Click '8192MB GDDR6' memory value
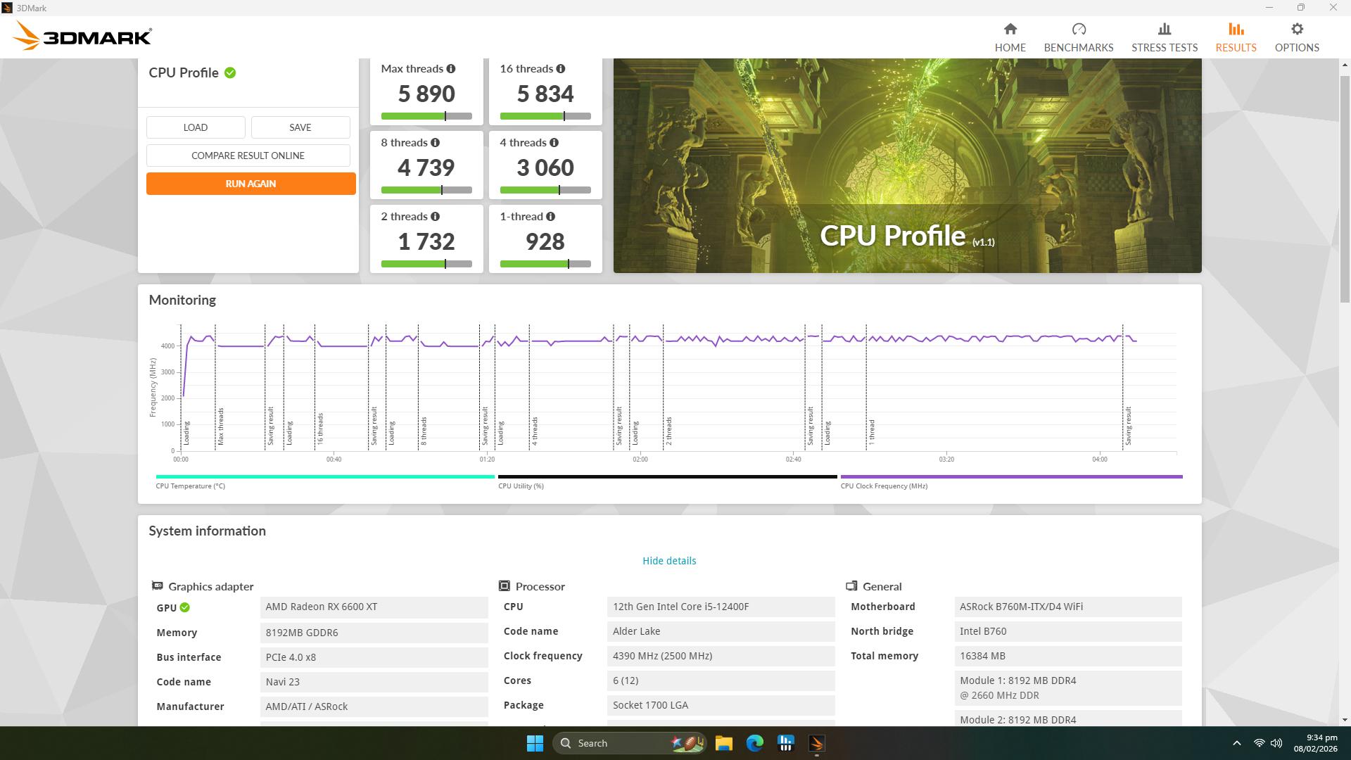This screenshot has width=1351, height=760. coord(374,633)
